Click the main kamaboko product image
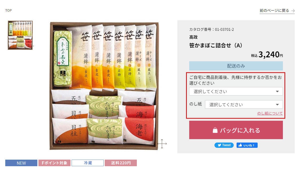This screenshot has height=172, width=300. pos(104,86)
